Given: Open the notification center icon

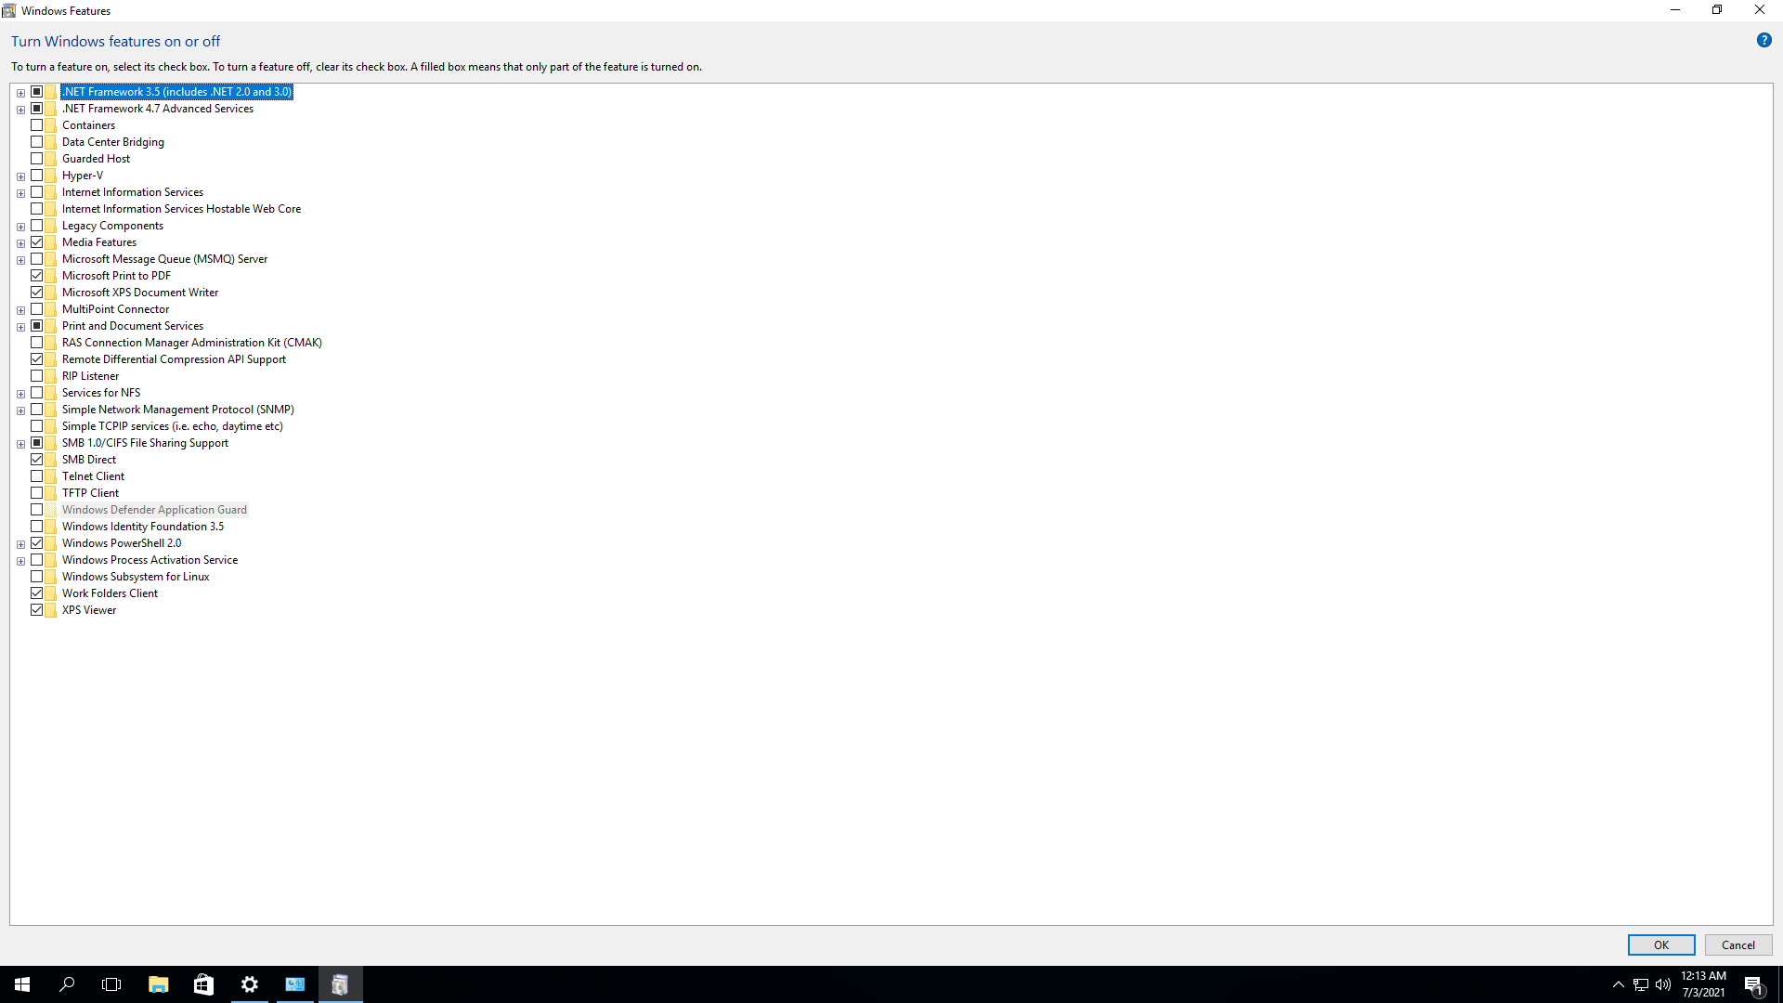Looking at the screenshot, I should (x=1753, y=985).
